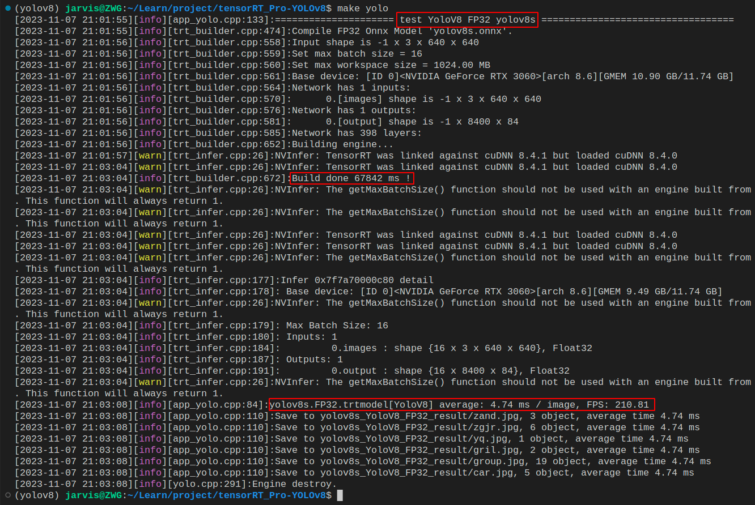
Task: Click 'GMEM 10.90 GB/11.74 GB' device line
Action: pos(374,76)
